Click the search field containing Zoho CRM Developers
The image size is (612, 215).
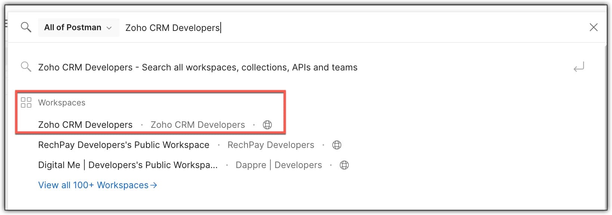click(351, 28)
